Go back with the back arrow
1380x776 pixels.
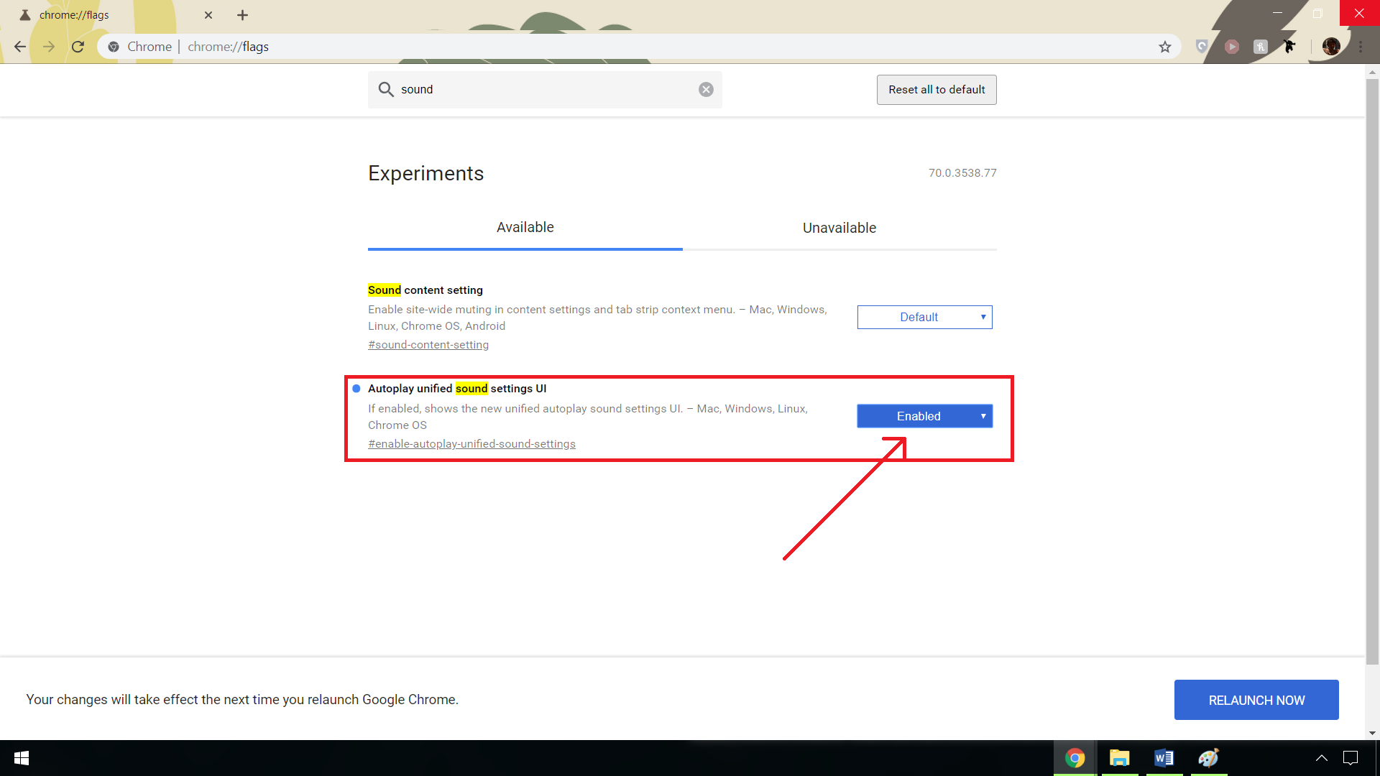tap(20, 47)
